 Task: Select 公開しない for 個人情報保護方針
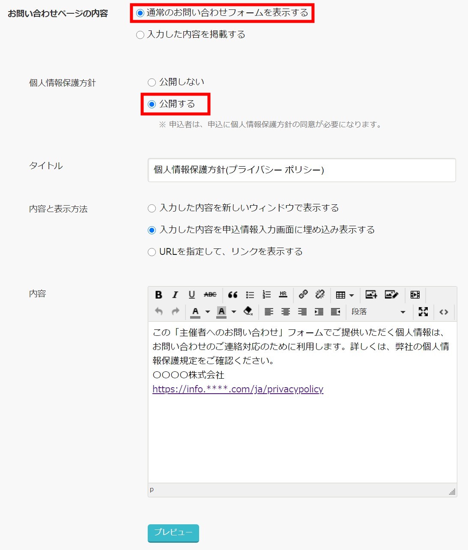[151, 82]
